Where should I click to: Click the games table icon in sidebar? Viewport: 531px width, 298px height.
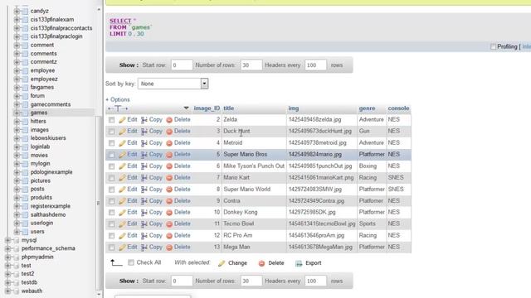click(x=25, y=113)
